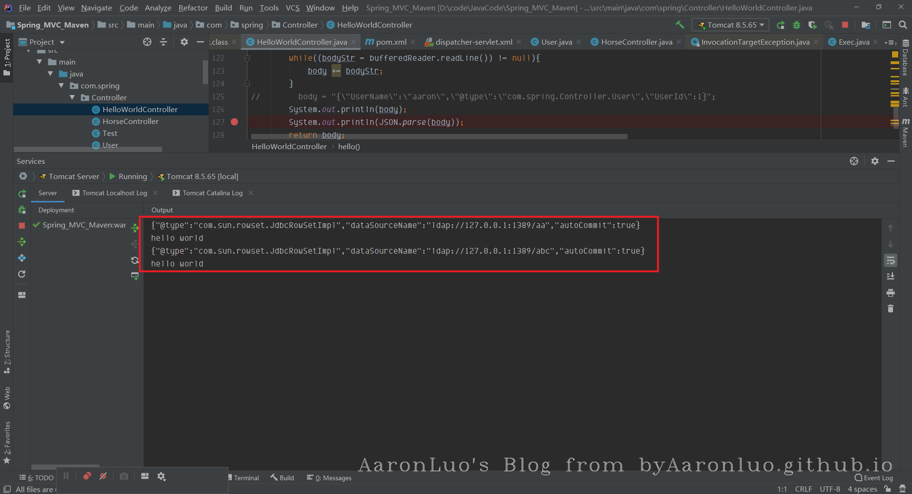Click red Stop icon in Services sidebar
This screenshot has height=494, width=912.
(22, 226)
